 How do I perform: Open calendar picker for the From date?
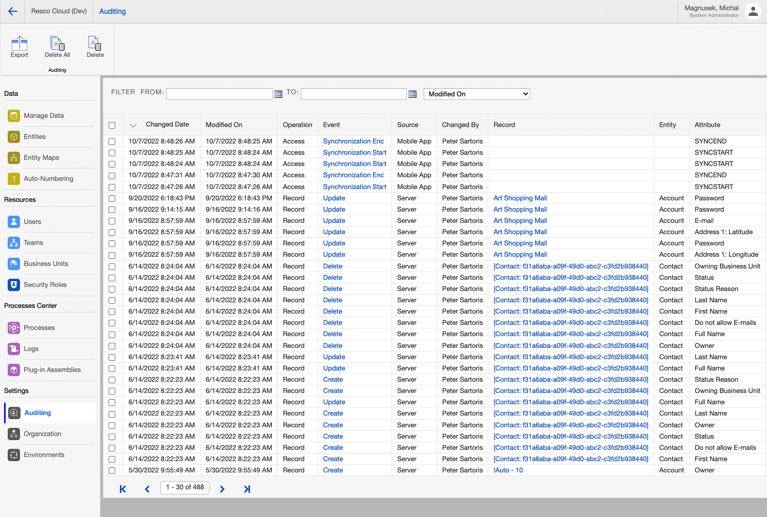tap(278, 94)
